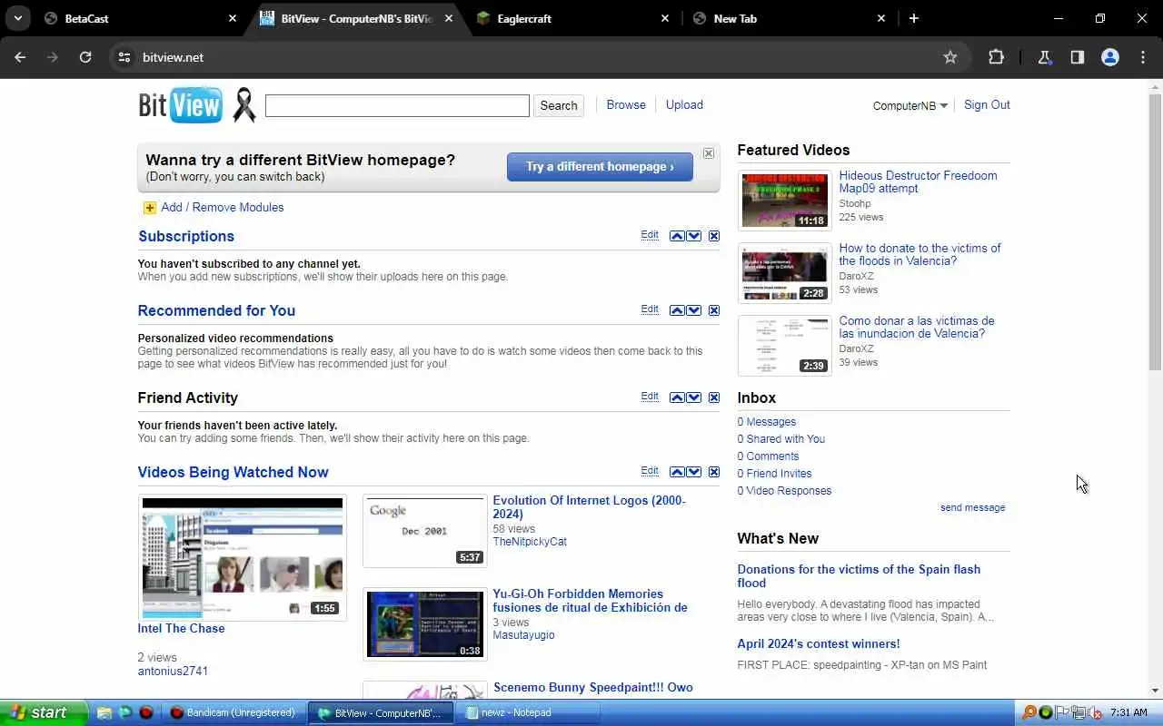This screenshot has height=726, width=1163.
Task: Open Bandicam in the taskbar
Action: coord(234,713)
